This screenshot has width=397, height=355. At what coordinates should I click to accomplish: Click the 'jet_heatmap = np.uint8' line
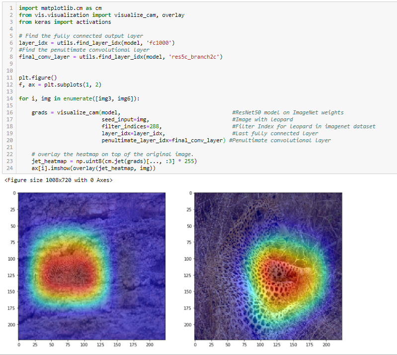click(114, 161)
